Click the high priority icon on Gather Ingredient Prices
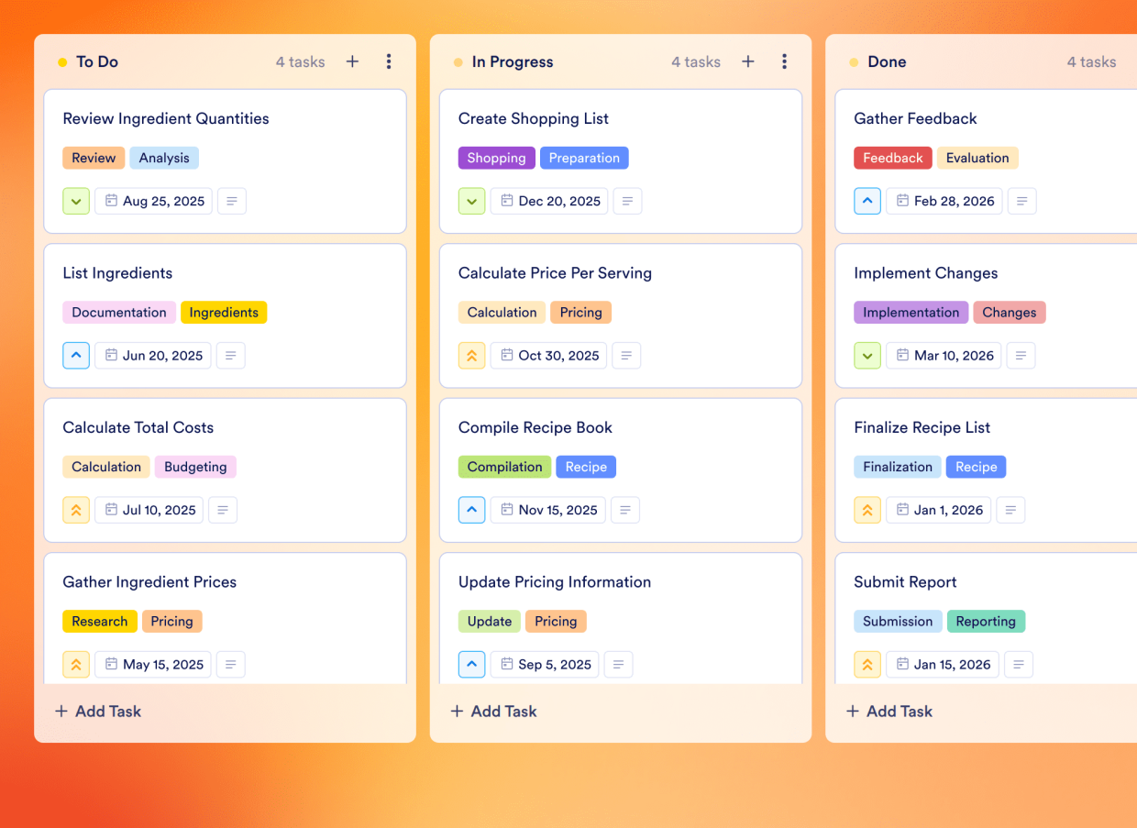Image resolution: width=1137 pixels, height=828 pixels. coord(76,664)
